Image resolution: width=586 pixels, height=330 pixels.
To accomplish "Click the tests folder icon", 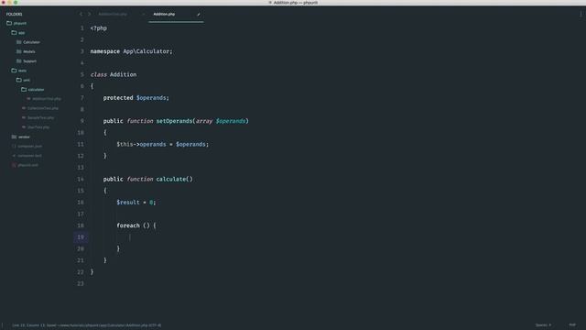I will [14, 71].
